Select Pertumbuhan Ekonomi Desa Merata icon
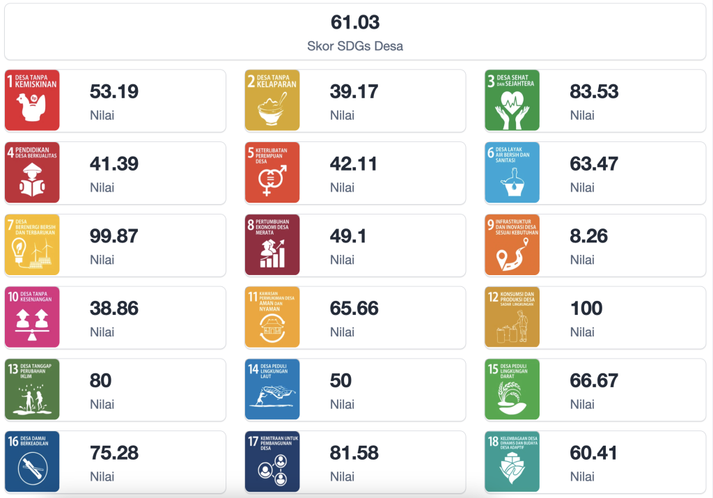713x498 pixels. click(272, 244)
